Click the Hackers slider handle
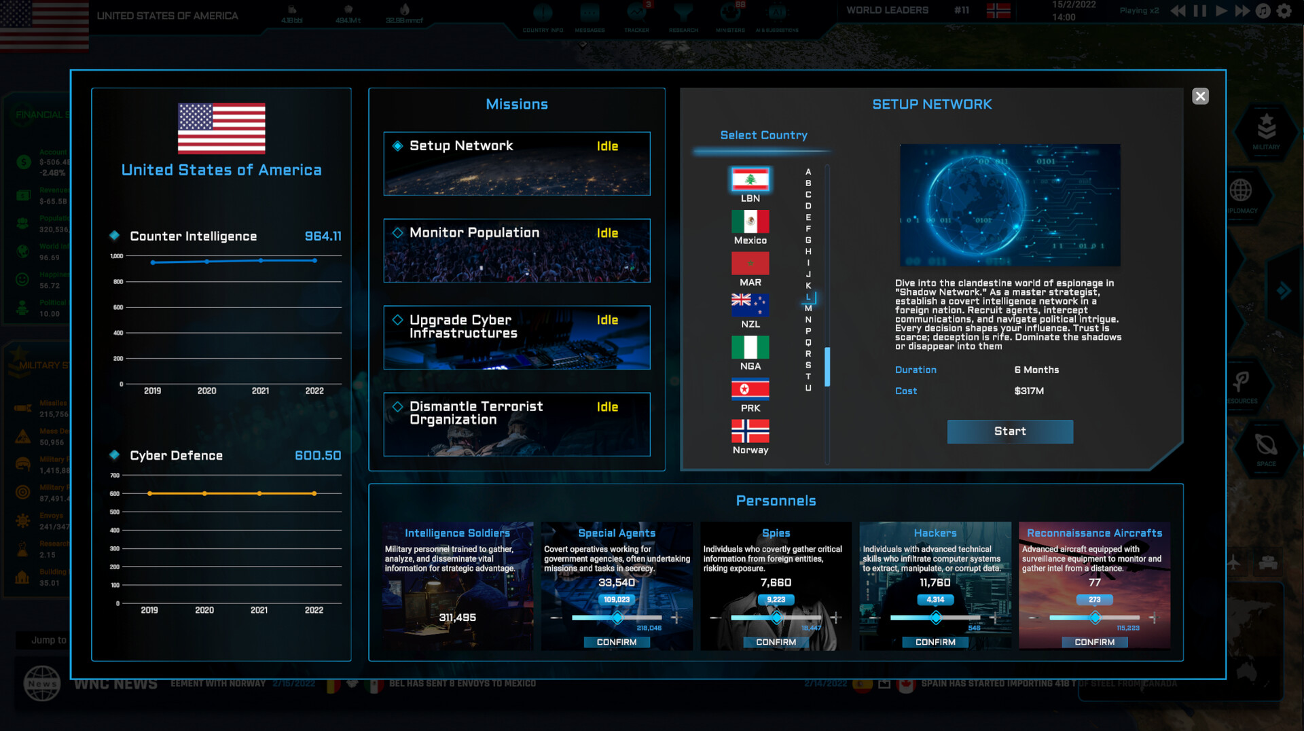1304x731 pixels. point(936,618)
